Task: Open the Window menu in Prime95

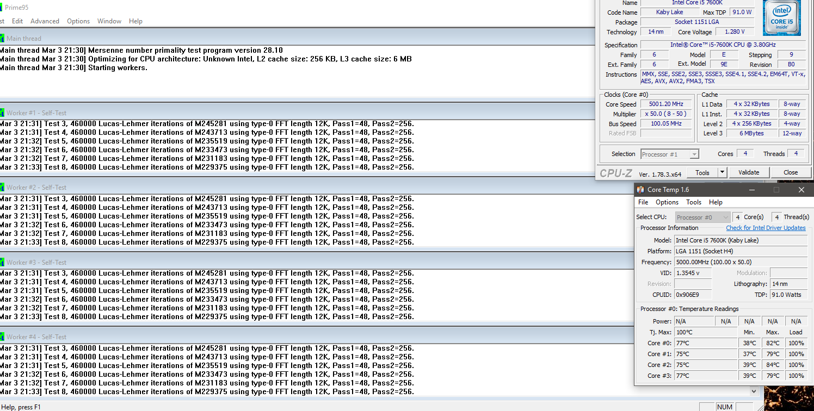Action: (x=109, y=21)
